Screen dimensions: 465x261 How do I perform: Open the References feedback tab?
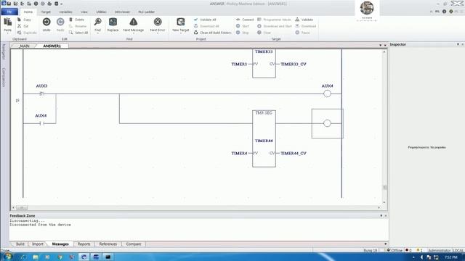point(108,244)
